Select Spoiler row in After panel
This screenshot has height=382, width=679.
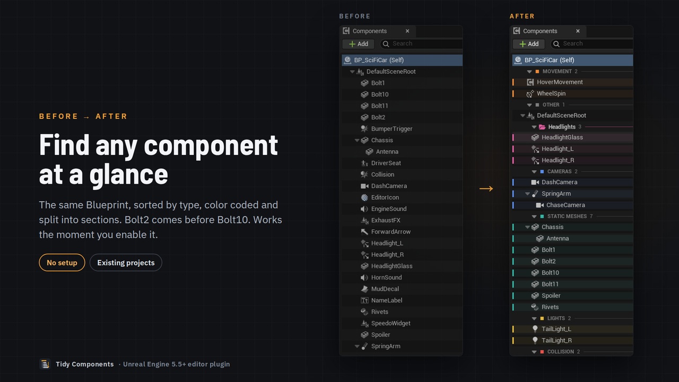573,296
